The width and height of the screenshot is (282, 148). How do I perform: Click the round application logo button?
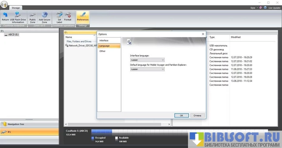(5, 4)
